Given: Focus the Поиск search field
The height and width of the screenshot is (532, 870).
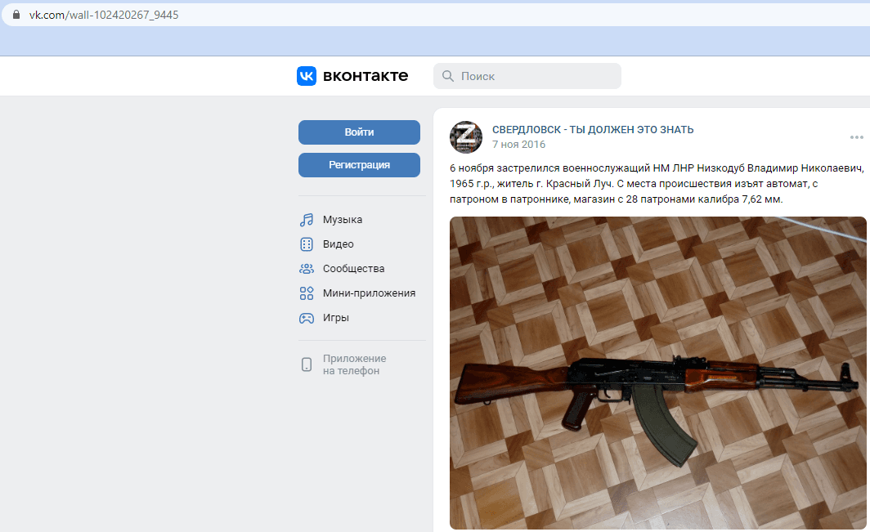Looking at the screenshot, I should pos(527,76).
